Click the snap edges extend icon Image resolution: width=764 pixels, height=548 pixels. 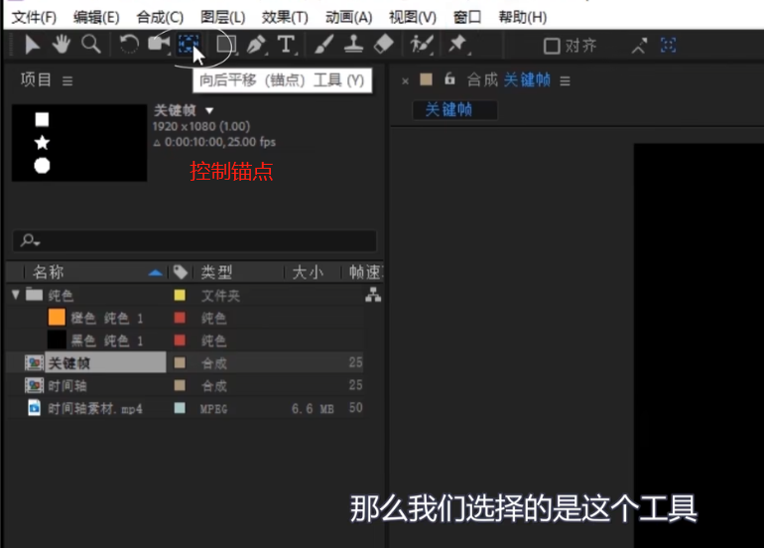[x=639, y=46]
